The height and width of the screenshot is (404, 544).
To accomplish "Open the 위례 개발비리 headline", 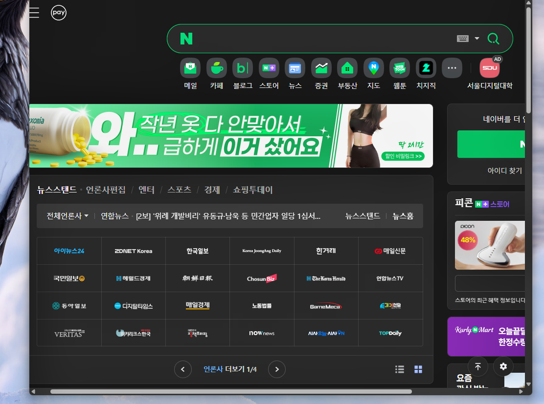I will (228, 216).
